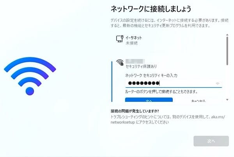
Task: Click the greyed-out 次へ button at bottom
Action: click(x=211, y=141)
